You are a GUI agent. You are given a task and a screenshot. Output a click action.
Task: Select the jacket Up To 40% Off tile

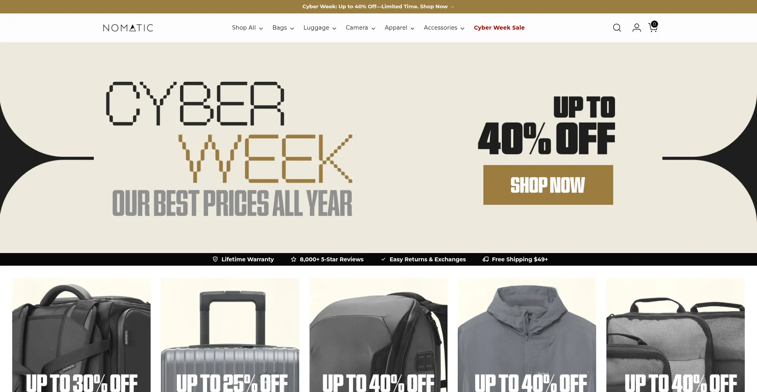pos(527,335)
